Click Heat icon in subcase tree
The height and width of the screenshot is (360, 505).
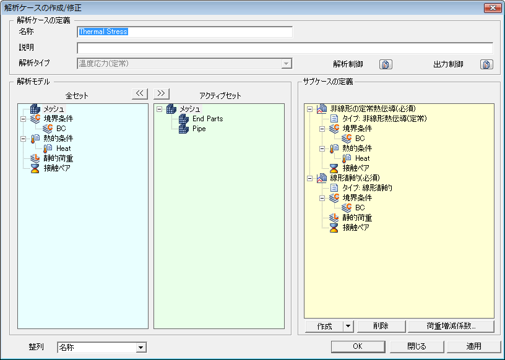(x=347, y=158)
